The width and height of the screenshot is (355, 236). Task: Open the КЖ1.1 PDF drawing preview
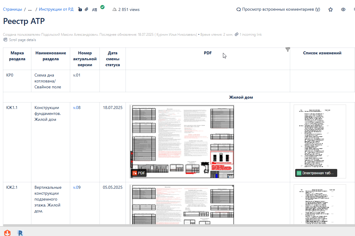(182, 141)
